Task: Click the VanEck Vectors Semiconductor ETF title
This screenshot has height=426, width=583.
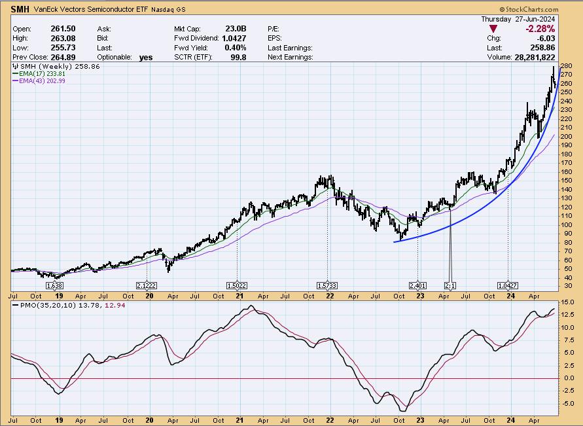Action: click(91, 10)
